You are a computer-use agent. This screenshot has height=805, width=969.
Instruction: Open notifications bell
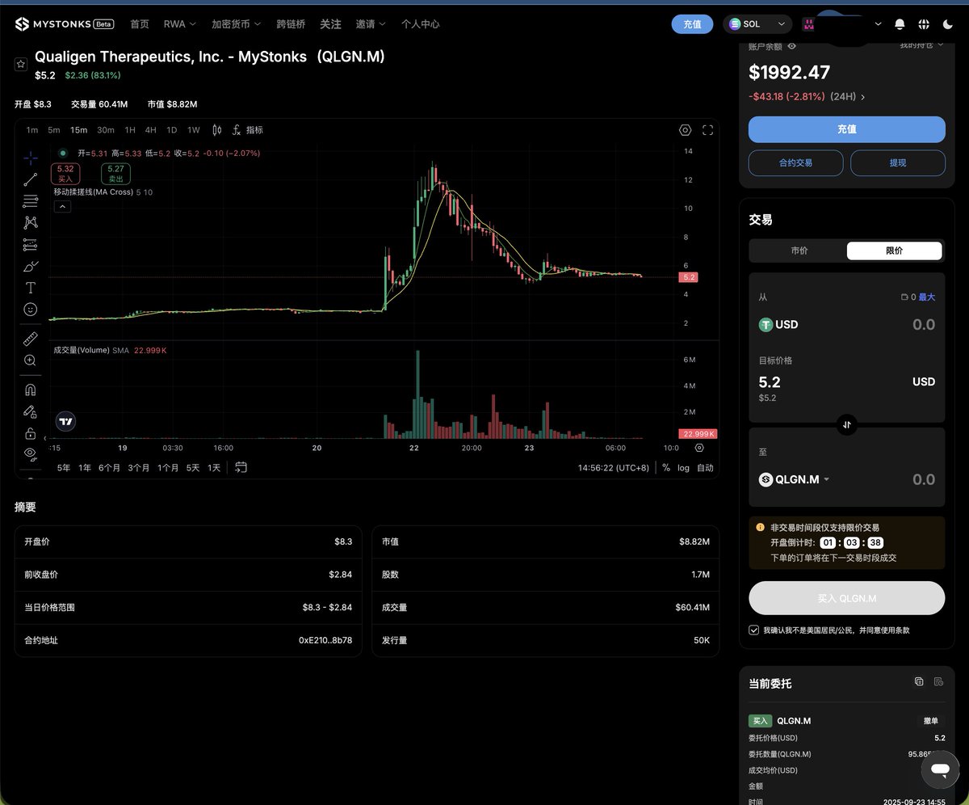pyautogui.click(x=900, y=24)
